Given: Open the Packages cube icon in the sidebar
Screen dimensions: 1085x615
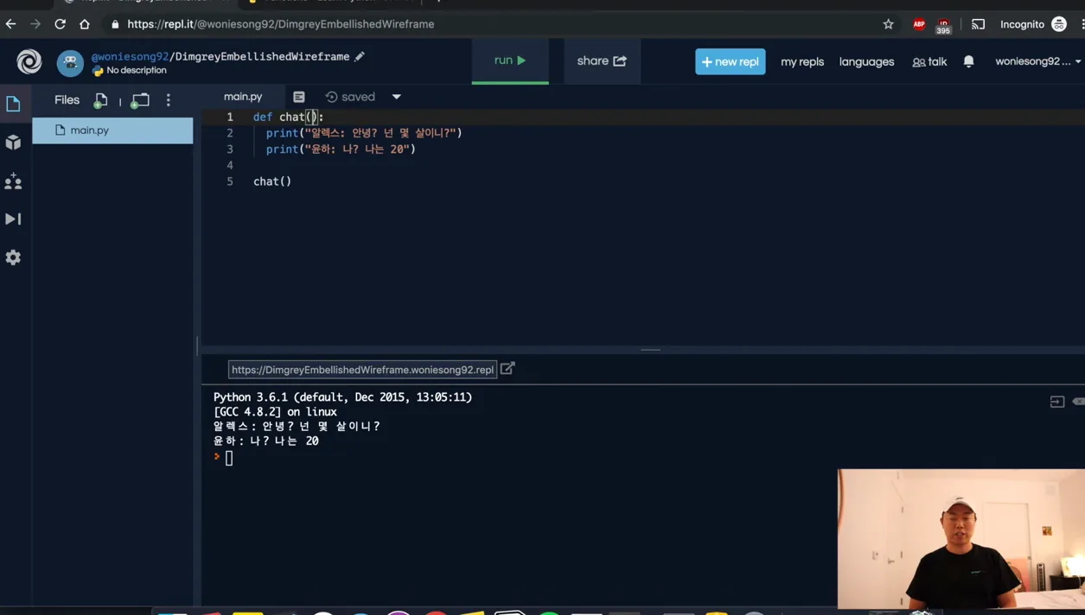Looking at the screenshot, I should tap(13, 143).
